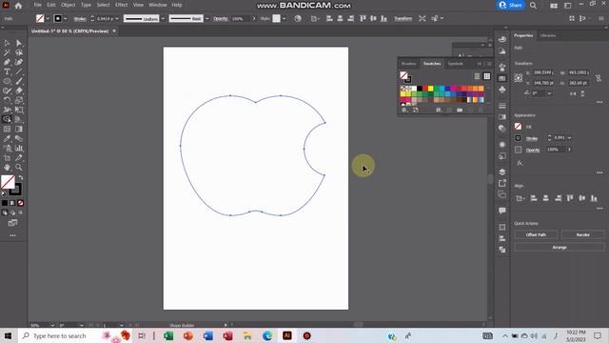Expand the rotation angle dropdown in Transform

pyautogui.click(x=549, y=93)
